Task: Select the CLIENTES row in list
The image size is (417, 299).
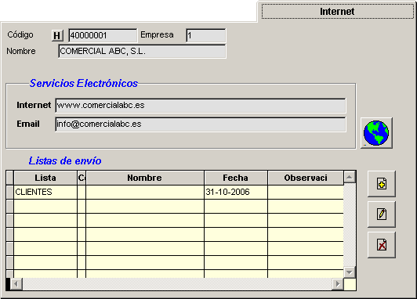Action: click(175, 192)
